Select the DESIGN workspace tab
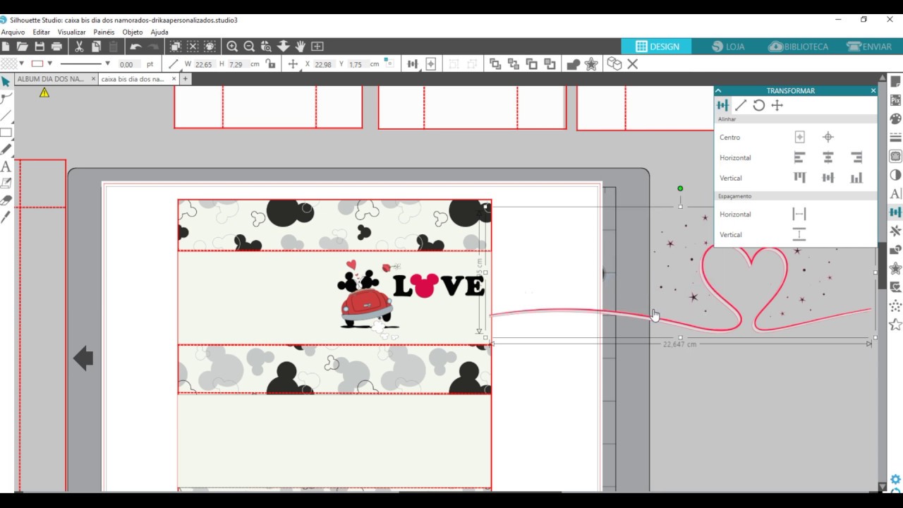Viewport: 903px width, 508px height. (657, 47)
